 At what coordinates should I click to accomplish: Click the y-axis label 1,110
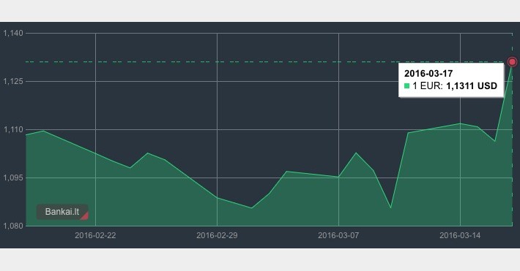[13, 130]
